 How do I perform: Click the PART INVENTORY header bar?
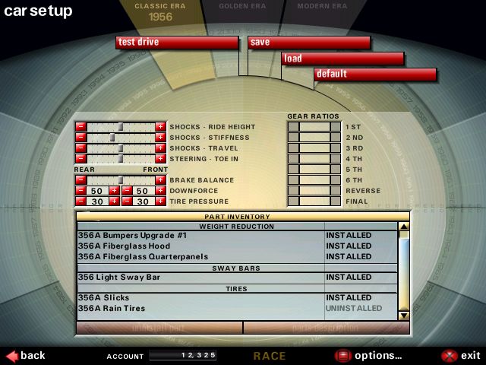tap(243, 216)
